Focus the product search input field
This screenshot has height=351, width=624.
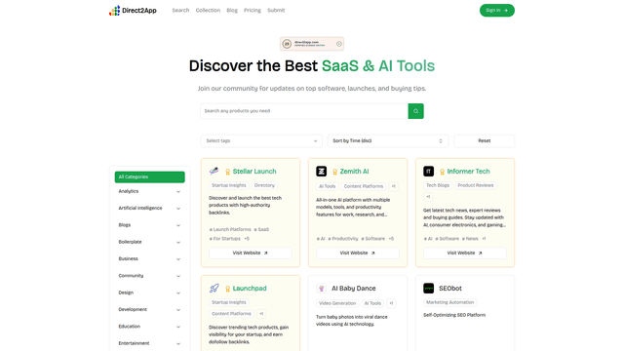tap(304, 111)
